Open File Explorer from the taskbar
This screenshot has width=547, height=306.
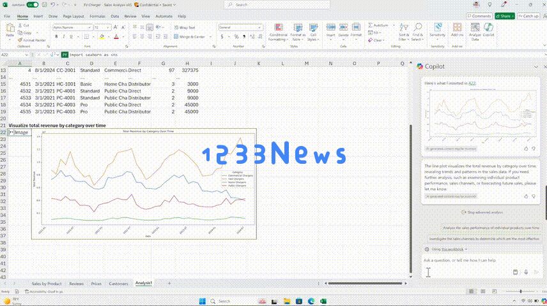(x=287, y=301)
